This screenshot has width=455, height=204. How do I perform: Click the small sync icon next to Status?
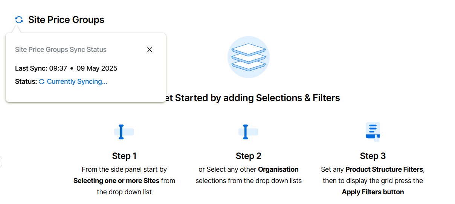(42, 82)
